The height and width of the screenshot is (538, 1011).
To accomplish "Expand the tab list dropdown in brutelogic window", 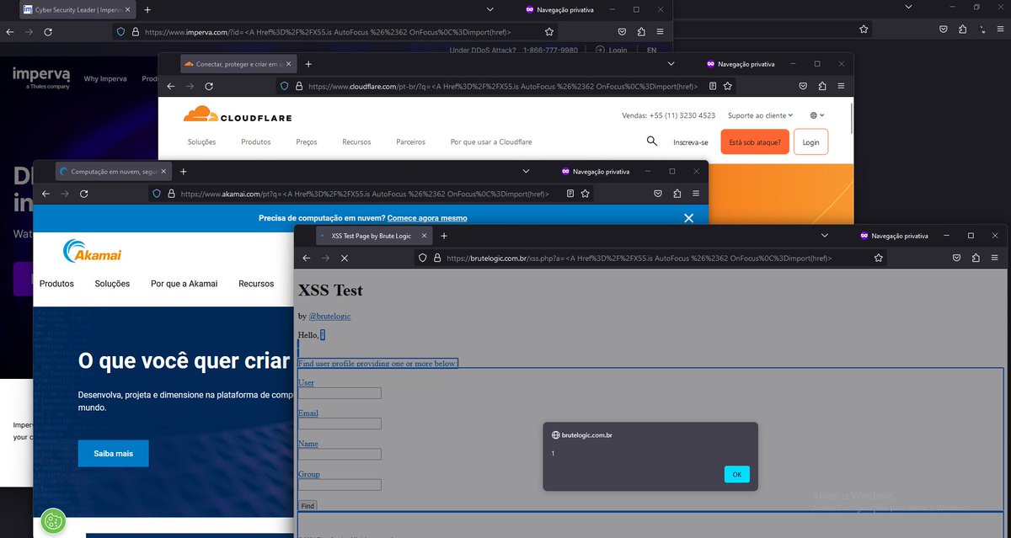I will coord(824,236).
